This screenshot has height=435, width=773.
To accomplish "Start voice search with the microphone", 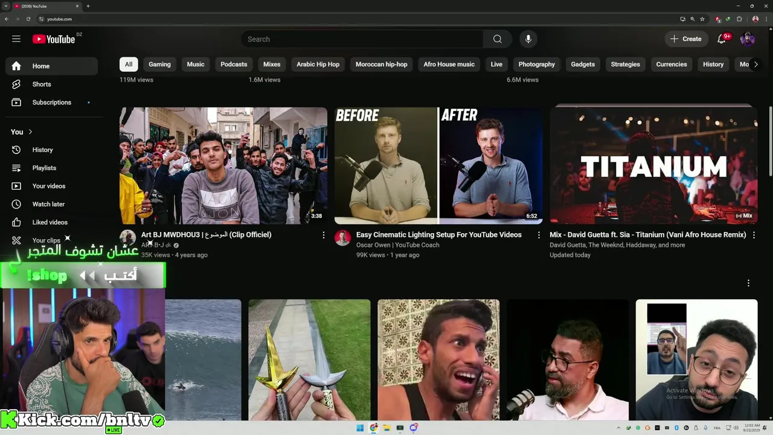I will (x=528, y=39).
